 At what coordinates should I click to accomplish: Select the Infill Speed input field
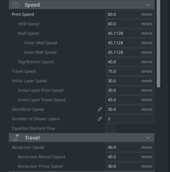pyautogui.click(x=130, y=24)
